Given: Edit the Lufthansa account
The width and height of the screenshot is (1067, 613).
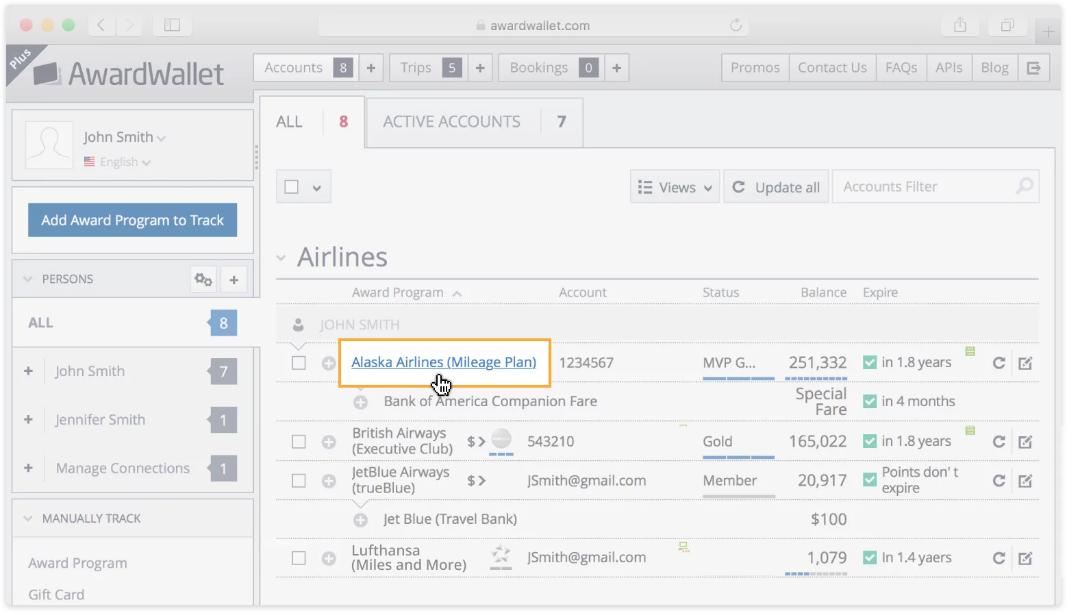Looking at the screenshot, I should (x=1025, y=558).
